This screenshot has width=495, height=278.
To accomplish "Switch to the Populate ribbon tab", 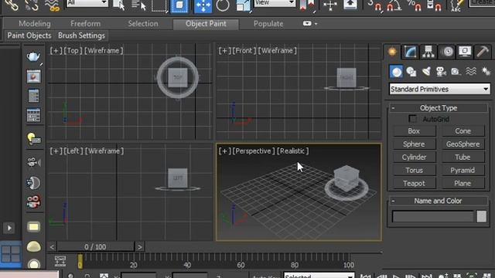I will 268,24.
